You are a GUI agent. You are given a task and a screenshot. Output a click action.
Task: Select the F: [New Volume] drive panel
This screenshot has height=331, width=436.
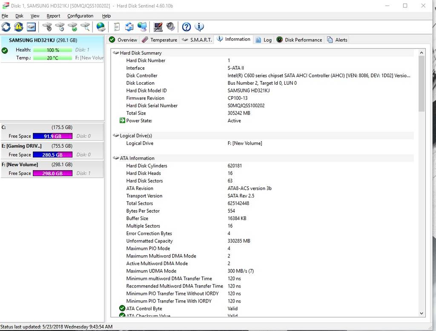(52, 169)
